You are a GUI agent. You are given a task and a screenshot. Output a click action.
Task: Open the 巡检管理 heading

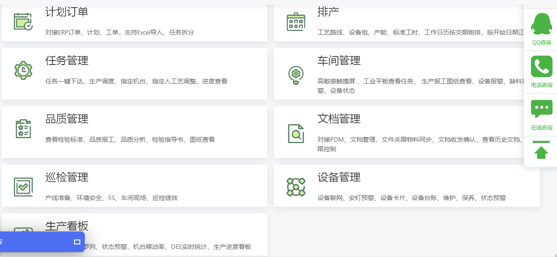point(67,177)
